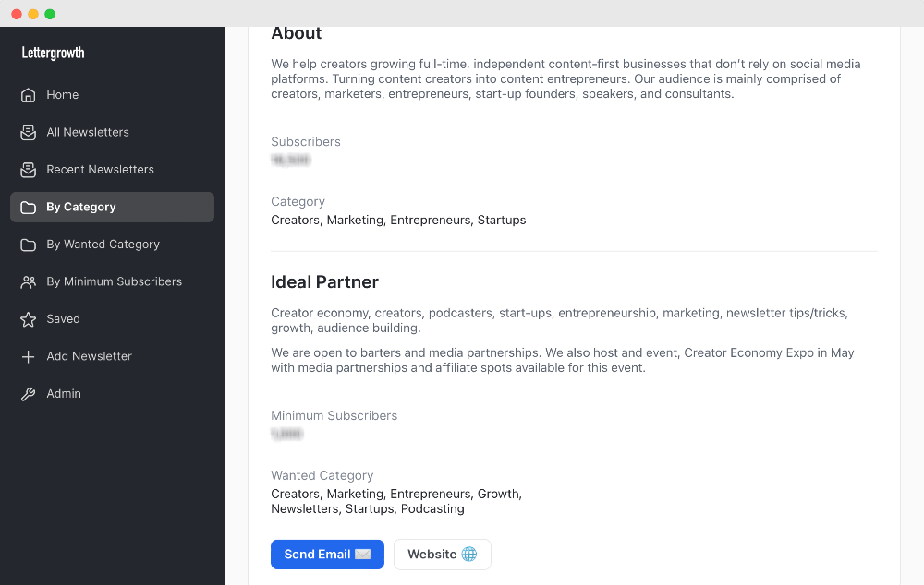Viewport: 924px width, 585px height.
Task: Open Recent Newsletters page
Action: 100,170
